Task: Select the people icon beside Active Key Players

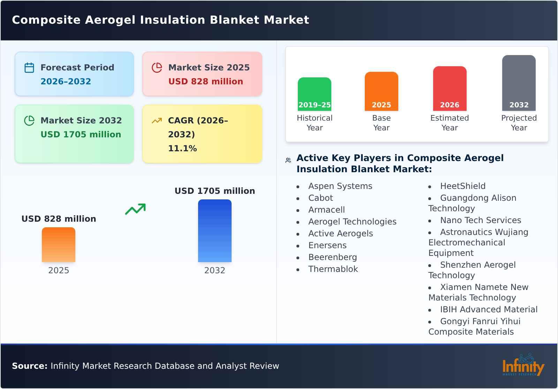Action: coord(288,160)
